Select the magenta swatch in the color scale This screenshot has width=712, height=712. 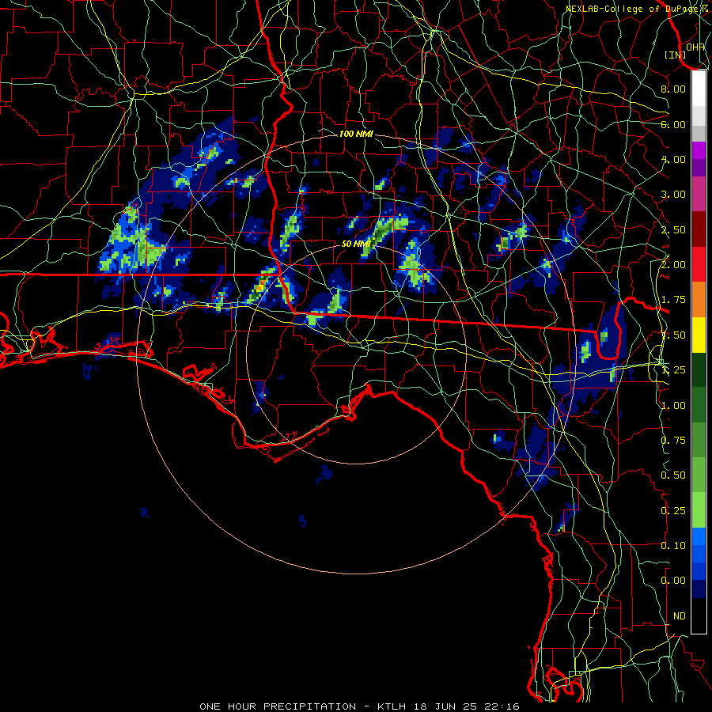699,150
